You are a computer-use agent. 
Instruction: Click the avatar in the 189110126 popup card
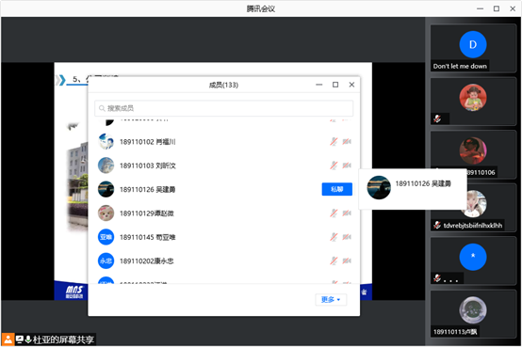coord(379,187)
